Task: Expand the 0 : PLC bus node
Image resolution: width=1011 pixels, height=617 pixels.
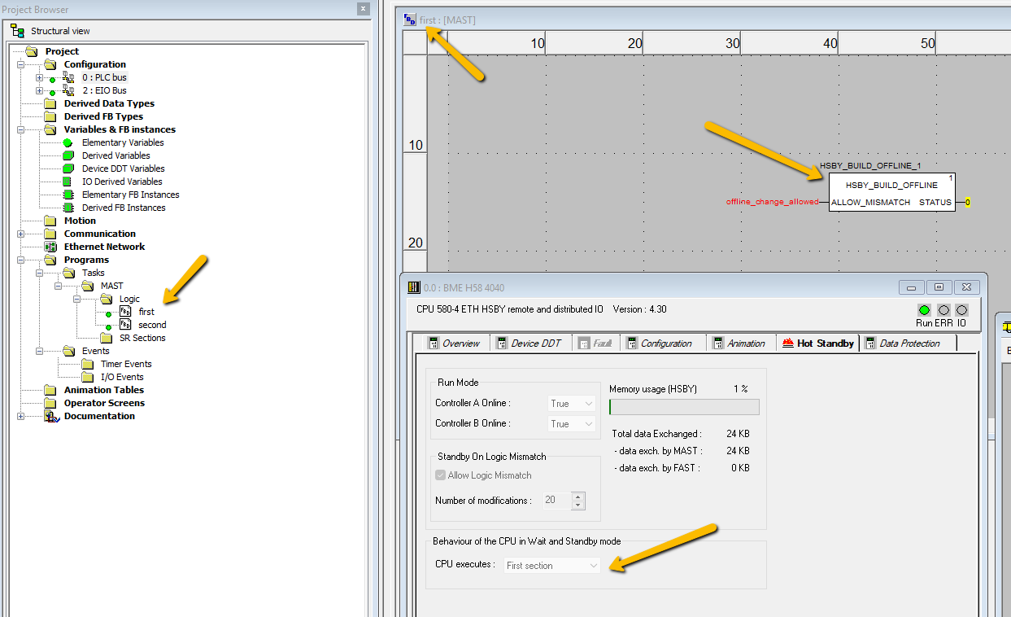Action: click(39, 77)
